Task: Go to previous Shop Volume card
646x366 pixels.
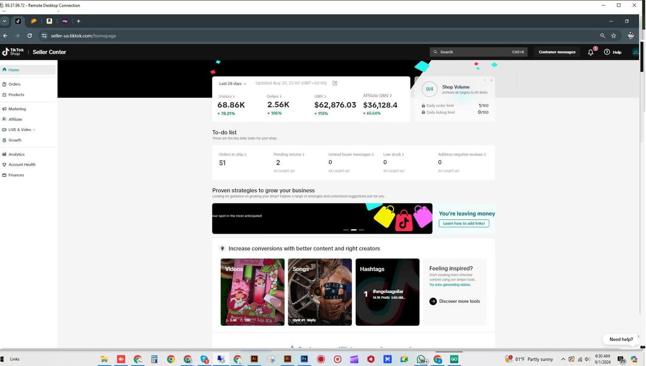Action: point(485,80)
